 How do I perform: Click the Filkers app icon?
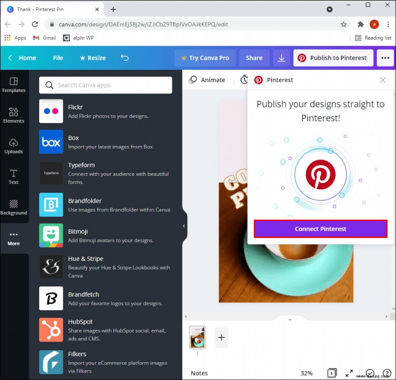click(x=51, y=362)
